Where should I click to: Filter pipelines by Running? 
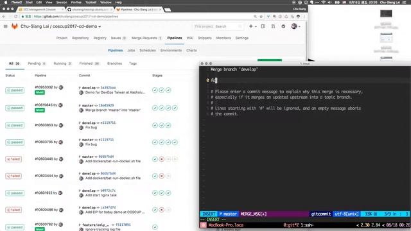pyautogui.click(x=62, y=64)
